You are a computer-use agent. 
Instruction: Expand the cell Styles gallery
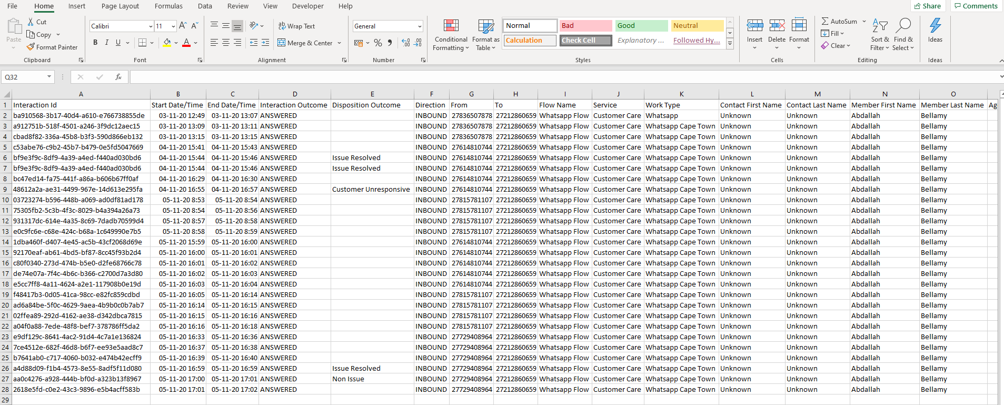click(730, 44)
